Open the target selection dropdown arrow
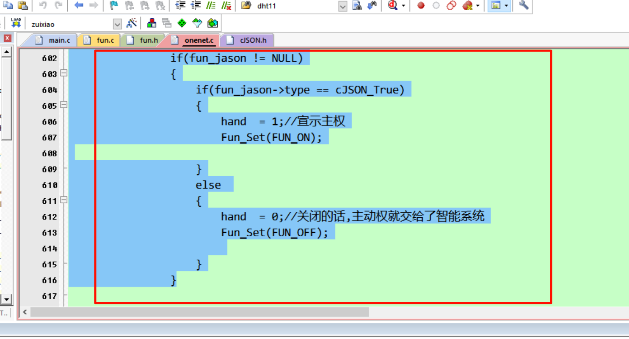 coord(117,24)
